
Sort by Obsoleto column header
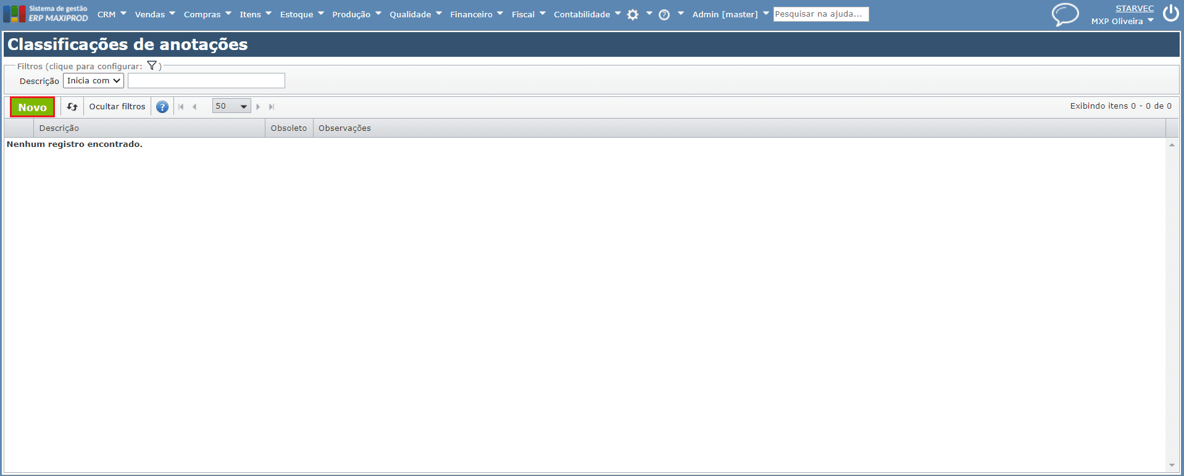pos(289,128)
